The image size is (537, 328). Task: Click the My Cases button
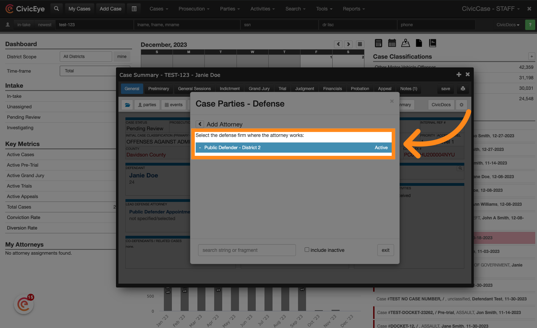(x=79, y=9)
